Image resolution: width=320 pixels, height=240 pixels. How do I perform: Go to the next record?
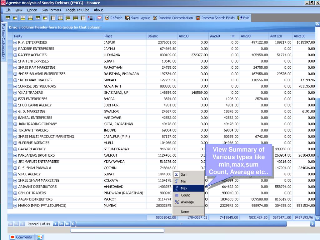[x=55, y=224]
